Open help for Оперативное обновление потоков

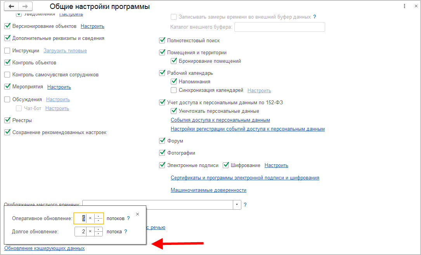point(128,218)
